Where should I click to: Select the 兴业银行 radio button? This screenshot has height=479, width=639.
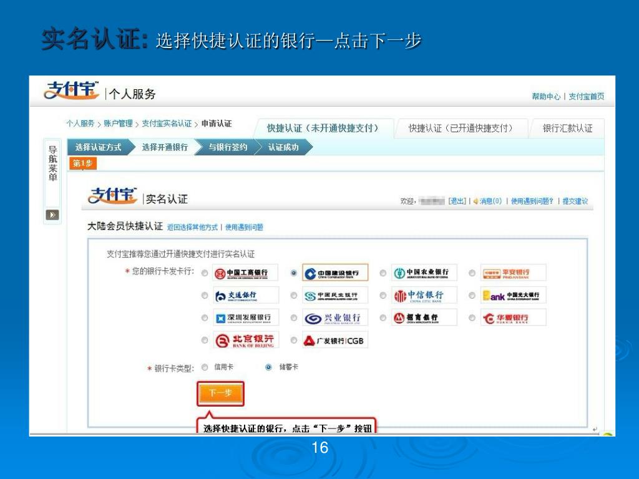(294, 317)
